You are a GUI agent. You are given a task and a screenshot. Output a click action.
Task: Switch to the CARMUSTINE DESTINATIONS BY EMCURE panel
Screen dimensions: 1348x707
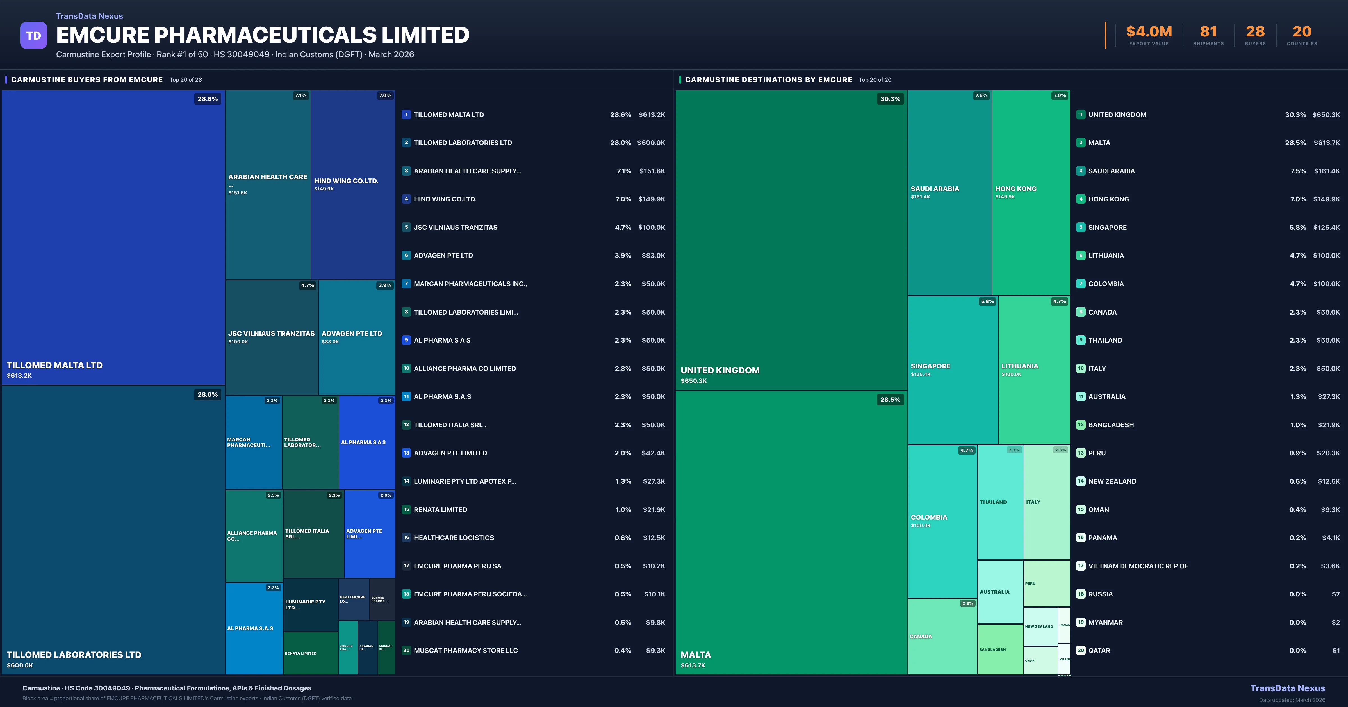pos(769,79)
